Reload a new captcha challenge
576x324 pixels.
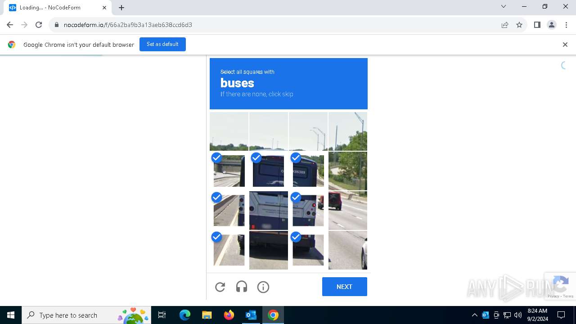(220, 287)
